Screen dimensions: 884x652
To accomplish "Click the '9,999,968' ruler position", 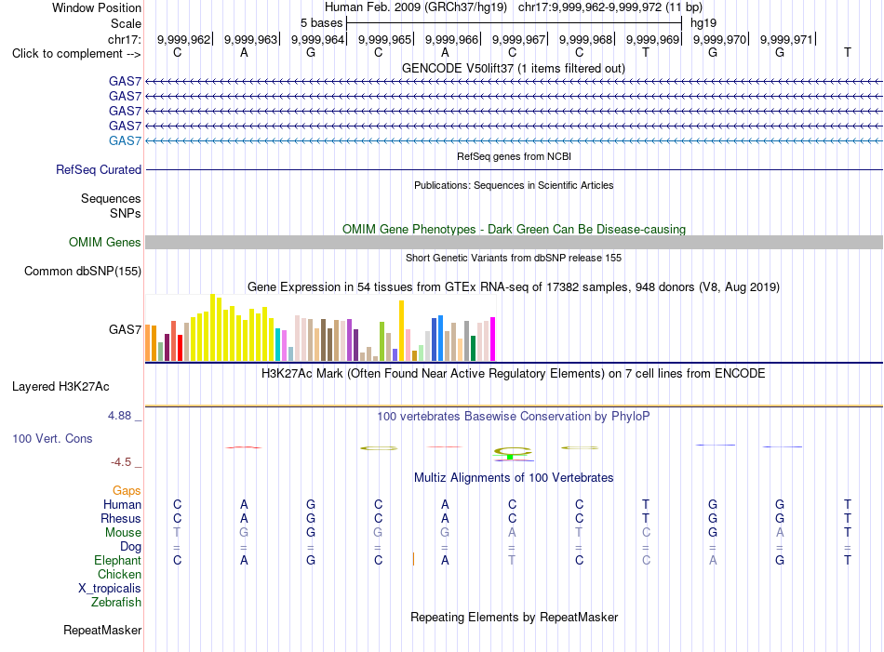I will 585,39.
